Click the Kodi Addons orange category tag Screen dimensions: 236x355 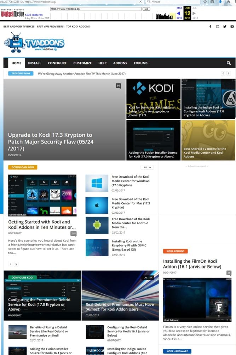(x=175, y=251)
